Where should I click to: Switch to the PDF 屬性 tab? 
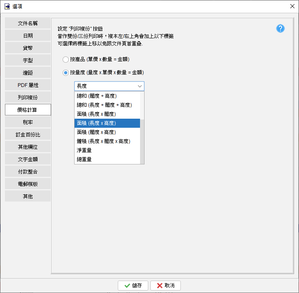pos(28,85)
